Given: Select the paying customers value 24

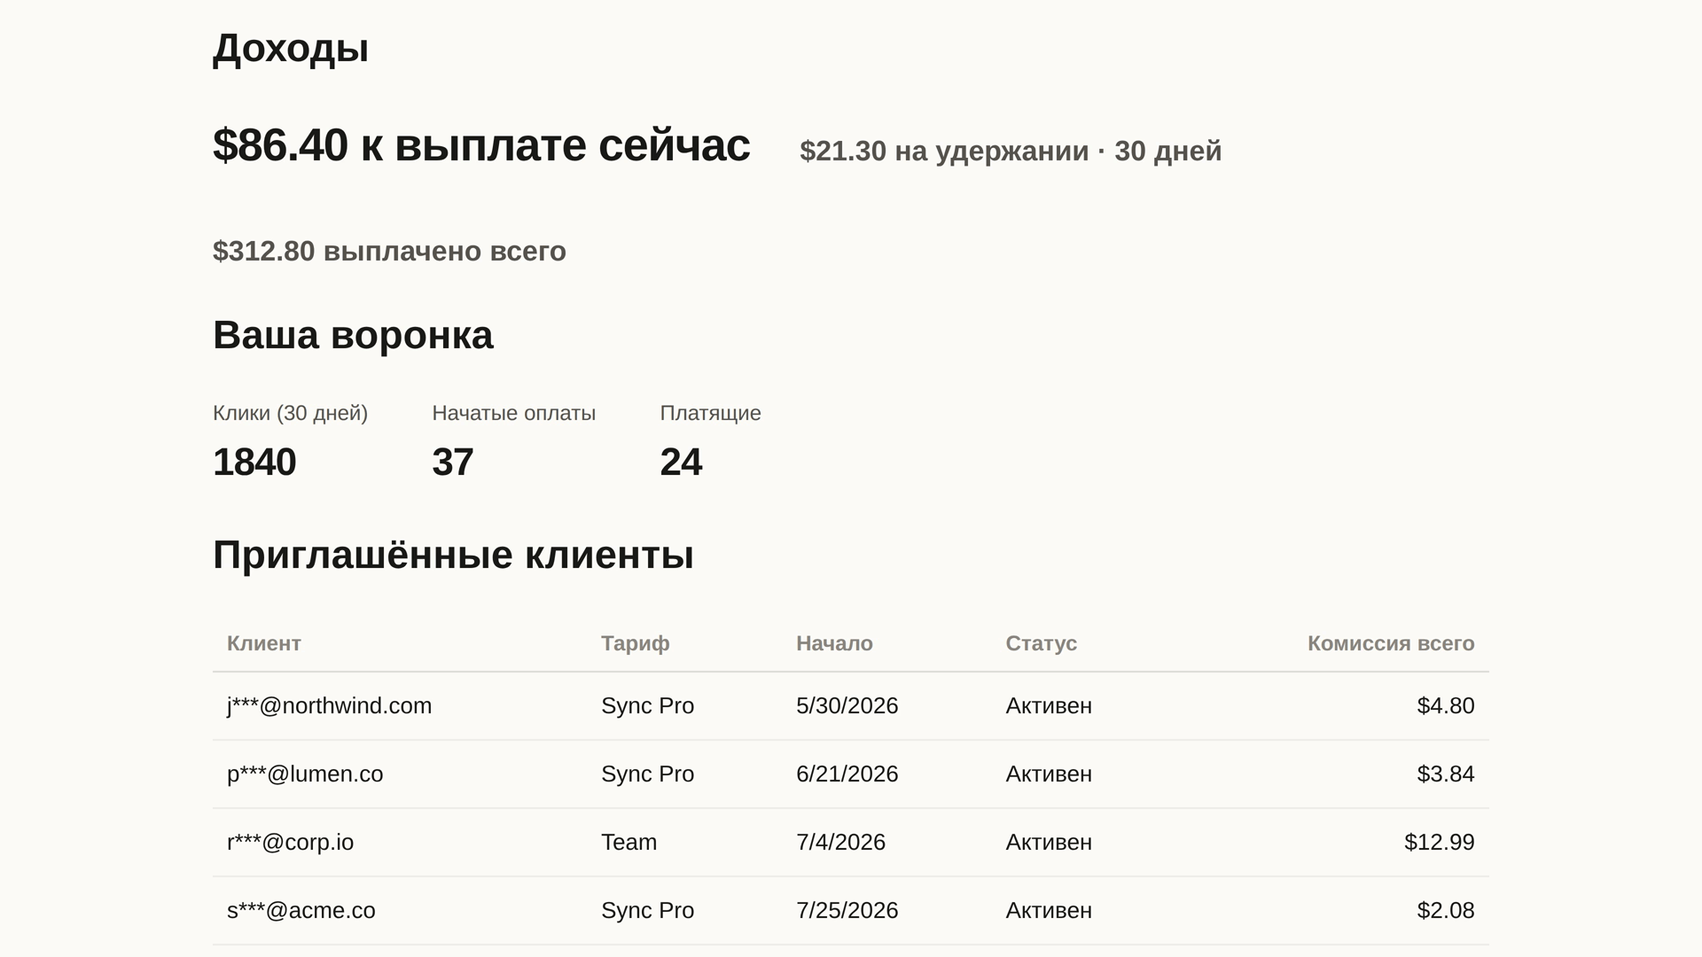Looking at the screenshot, I should click(x=681, y=462).
